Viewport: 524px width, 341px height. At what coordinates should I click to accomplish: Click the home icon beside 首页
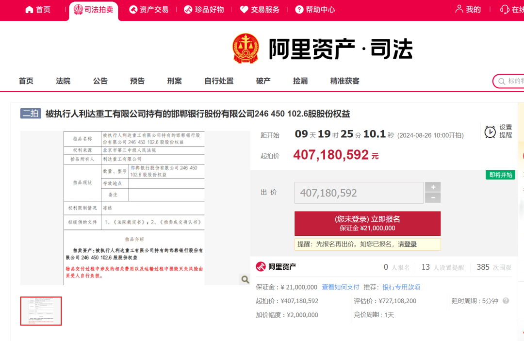(x=30, y=10)
